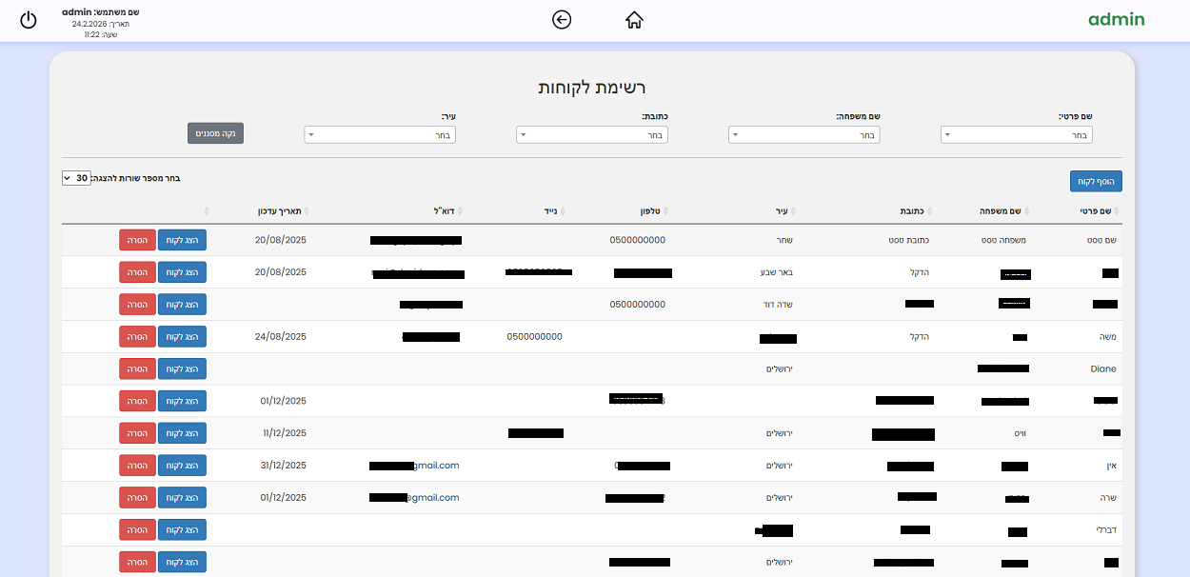Open the שם פרטי filter dropdown
1190x577 pixels.
pyautogui.click(x=1016, y=135)
